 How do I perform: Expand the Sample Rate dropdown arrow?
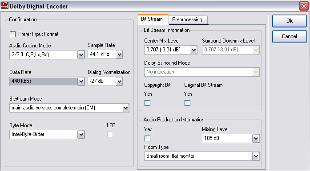(x=119, y=54)
